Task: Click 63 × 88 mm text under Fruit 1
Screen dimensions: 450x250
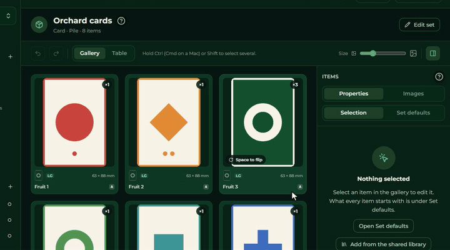Action: (103, 176)
